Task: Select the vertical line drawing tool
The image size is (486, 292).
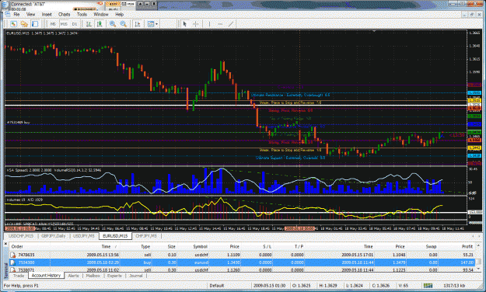Action: pyautogui.click(x=209, y=24)
